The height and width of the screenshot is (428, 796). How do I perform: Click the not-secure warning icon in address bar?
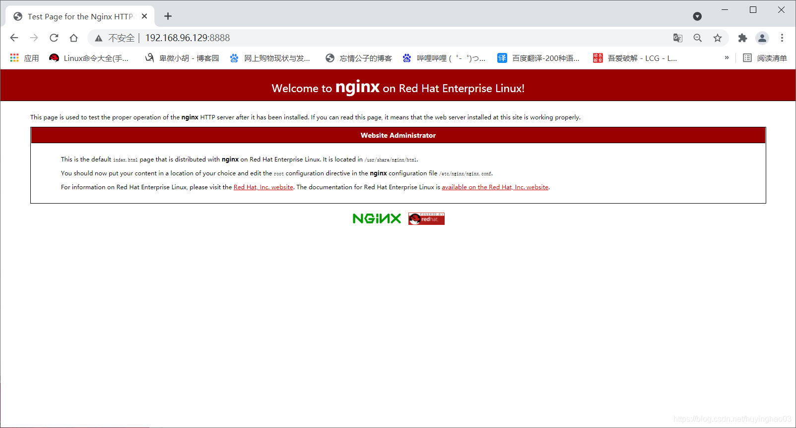coord(99,38)
